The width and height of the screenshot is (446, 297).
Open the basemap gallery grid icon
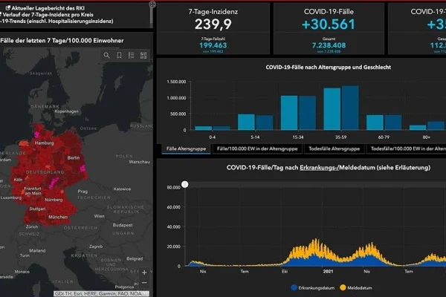point(143,55)
